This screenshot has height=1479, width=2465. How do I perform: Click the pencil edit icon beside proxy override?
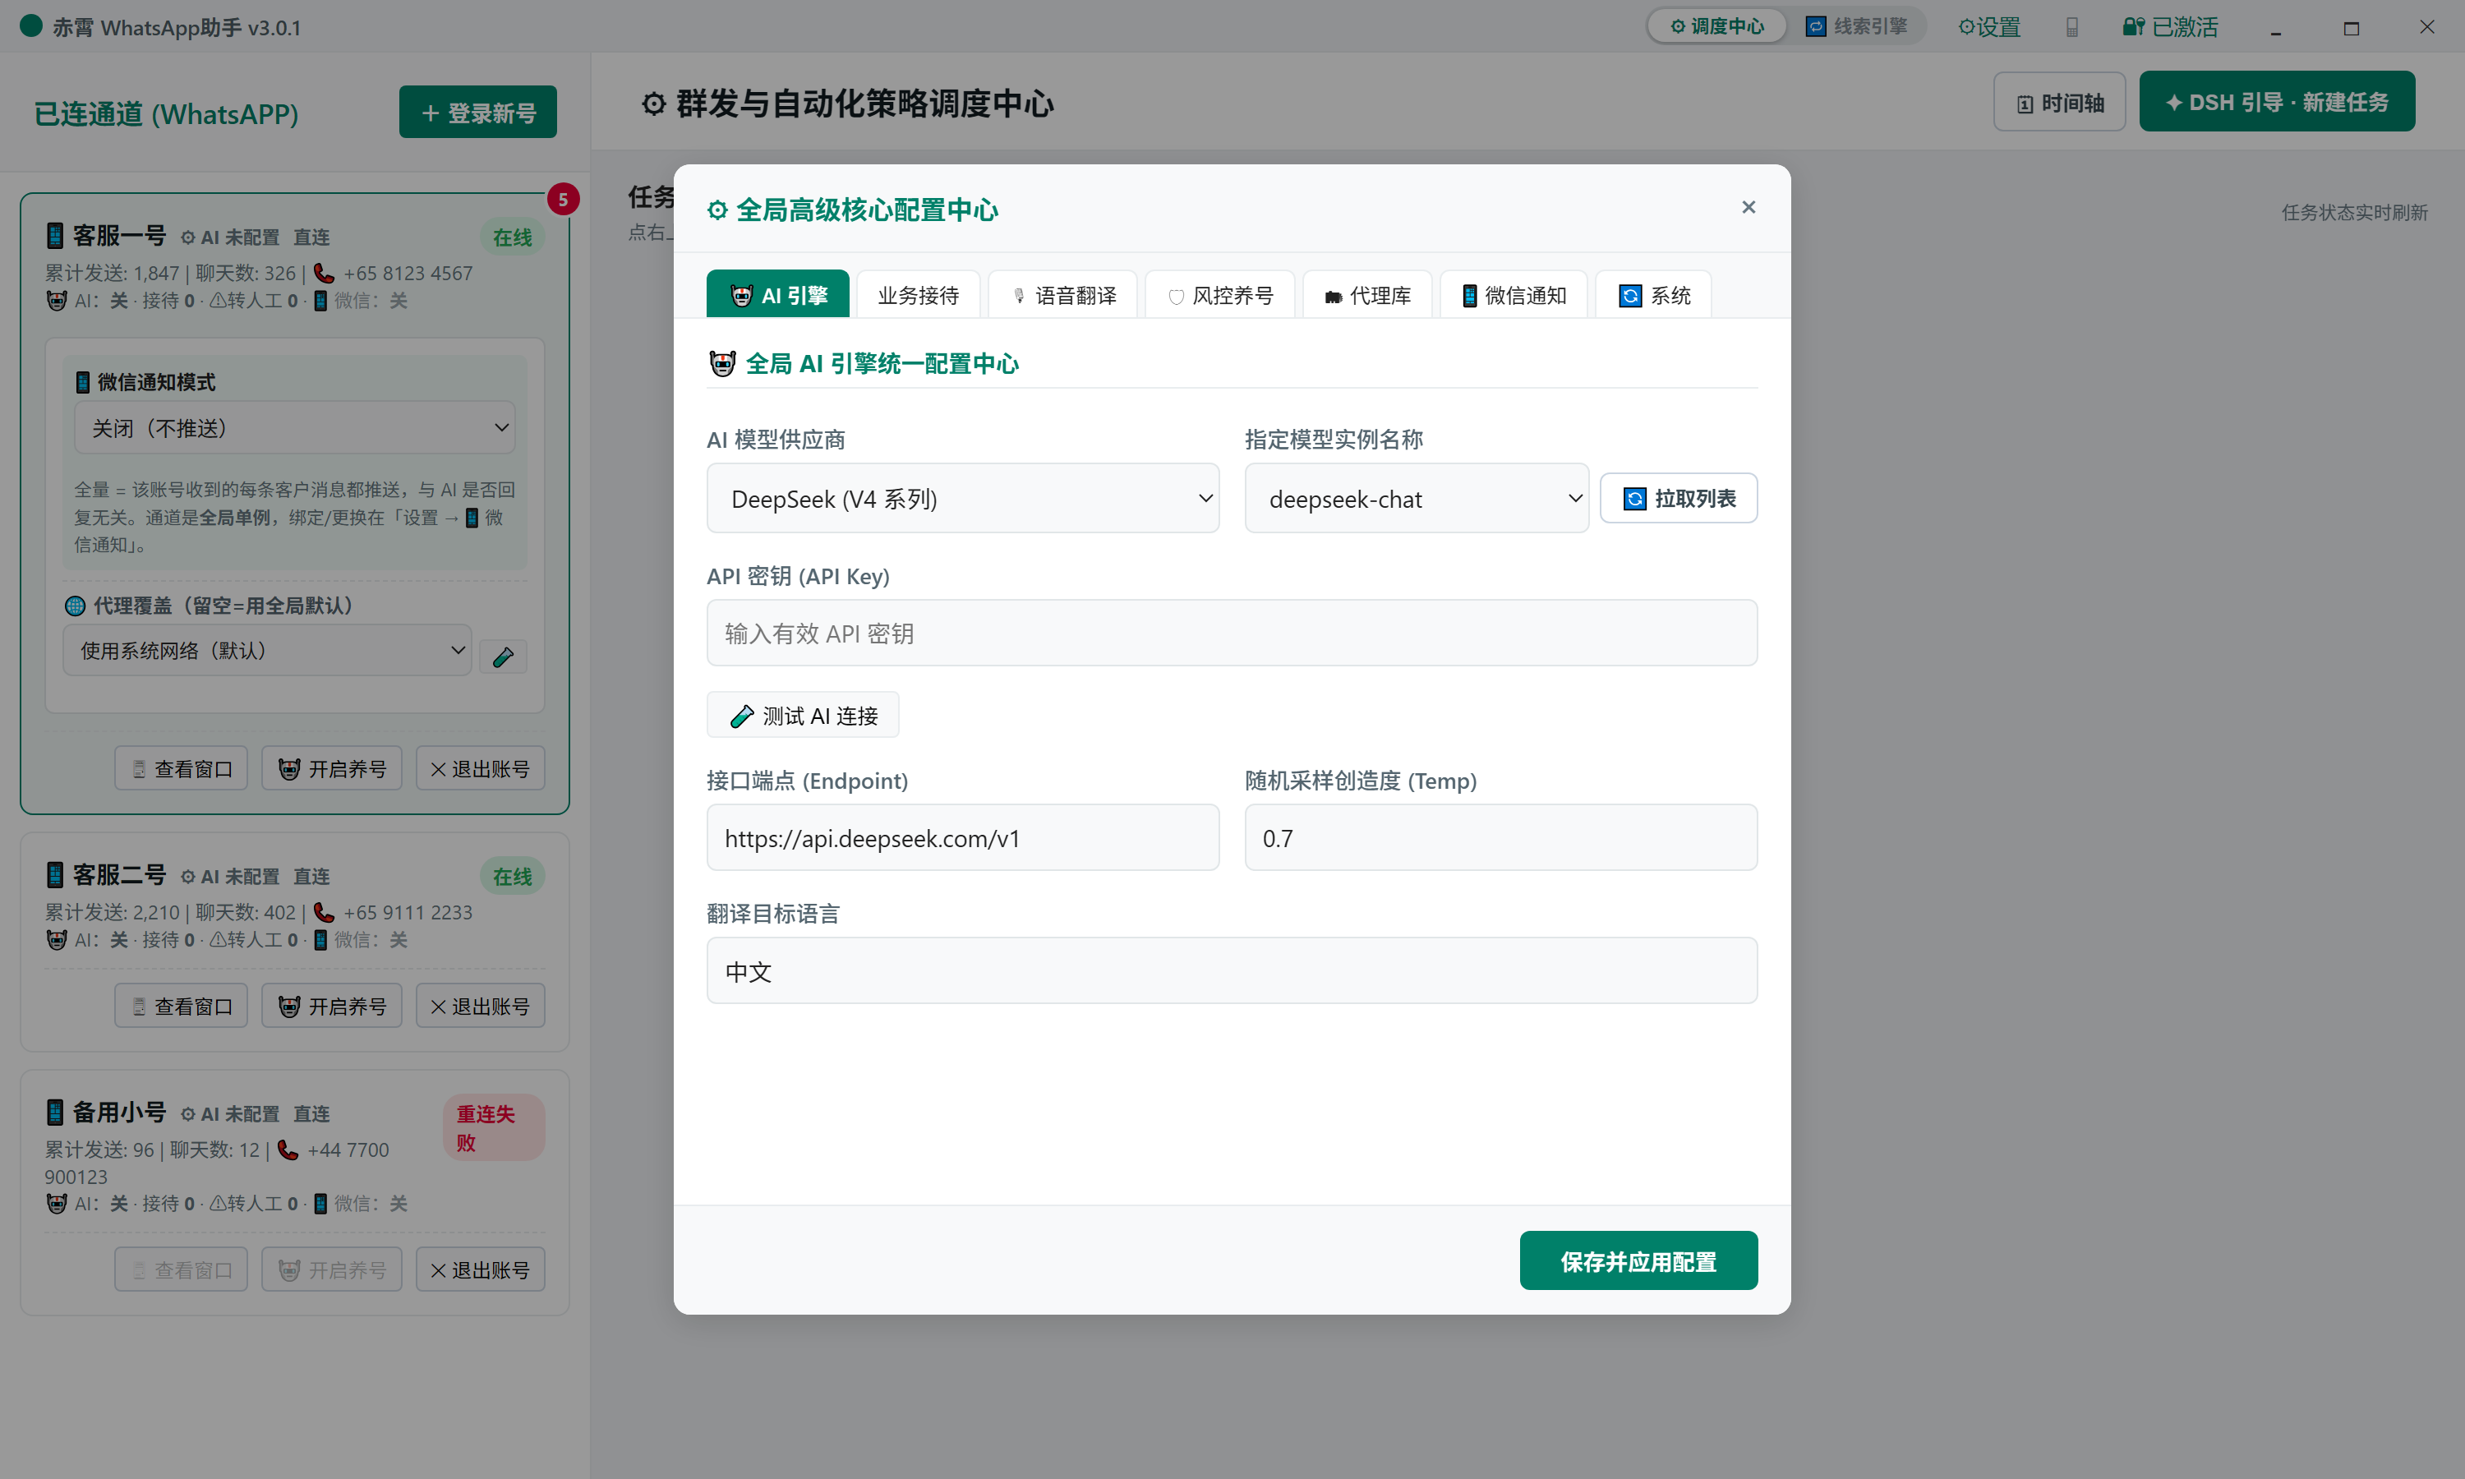pos(503,656)
